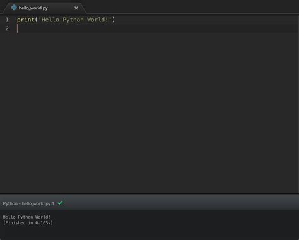Image resolution: width=299 pixels, height=240 pixels.
Task: Click line number 2 in gutter
Action: (x=7, y=28)
